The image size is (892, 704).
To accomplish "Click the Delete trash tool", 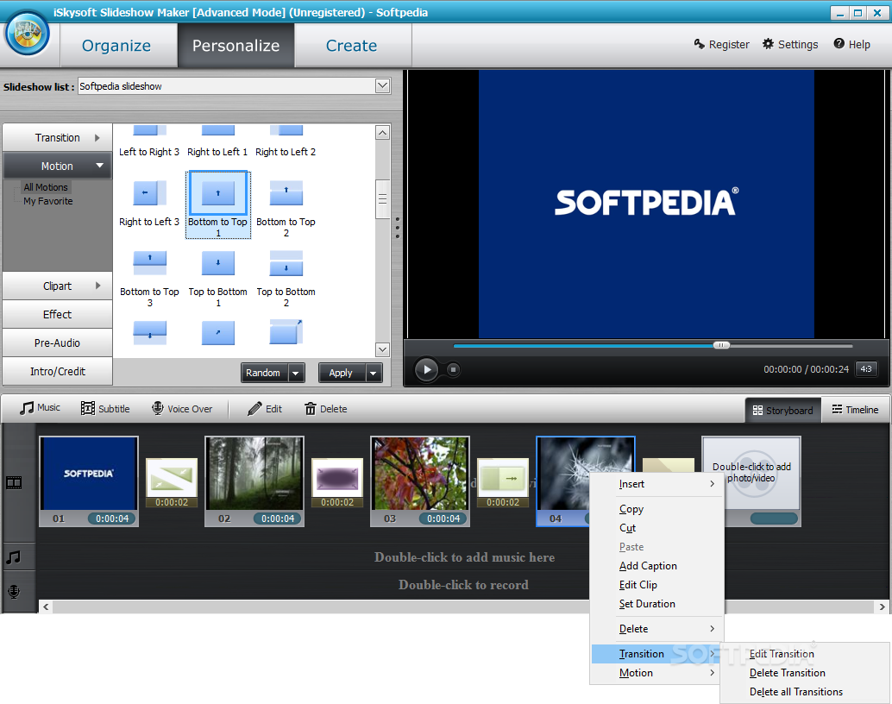I will coord(326,409).
